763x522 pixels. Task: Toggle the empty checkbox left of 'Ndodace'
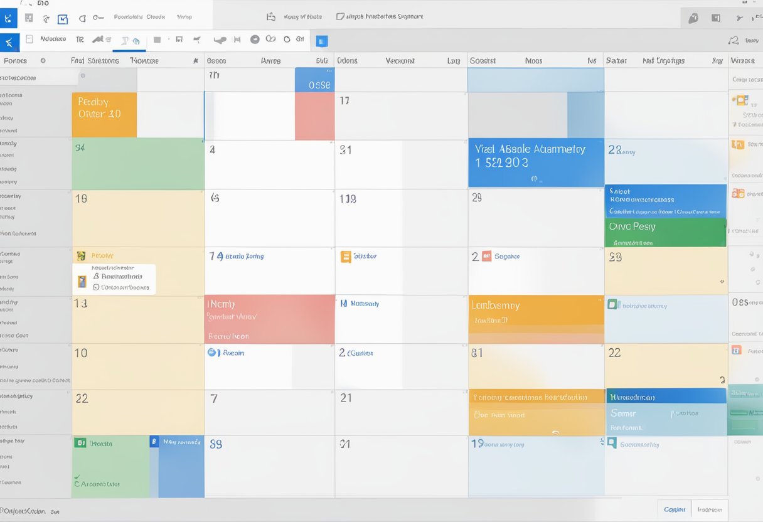[29, 40]
